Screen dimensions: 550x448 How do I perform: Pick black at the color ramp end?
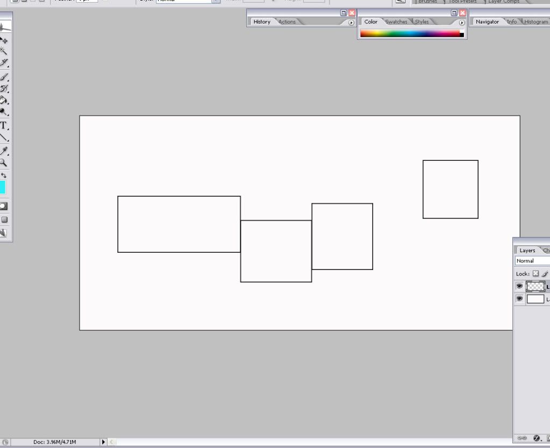(462, 35)
